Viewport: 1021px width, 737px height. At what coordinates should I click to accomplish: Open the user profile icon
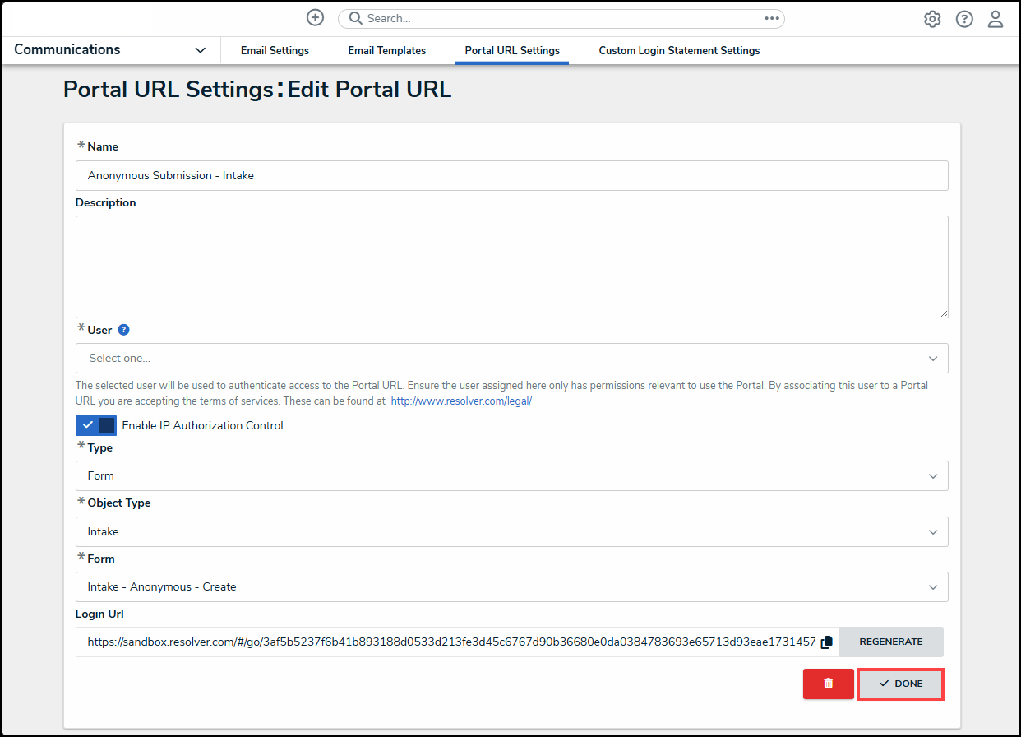(x=996, y=19)
